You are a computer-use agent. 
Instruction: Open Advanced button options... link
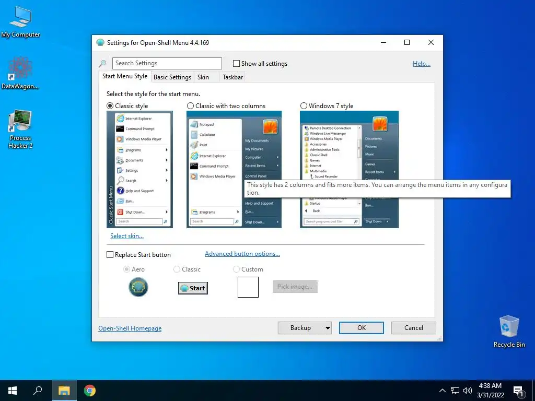242,254
